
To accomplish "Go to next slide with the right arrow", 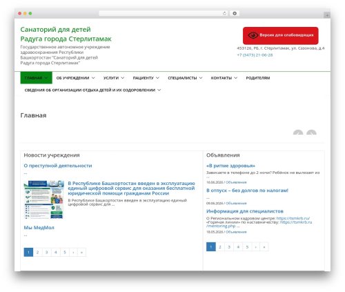I will click(311, 133).
